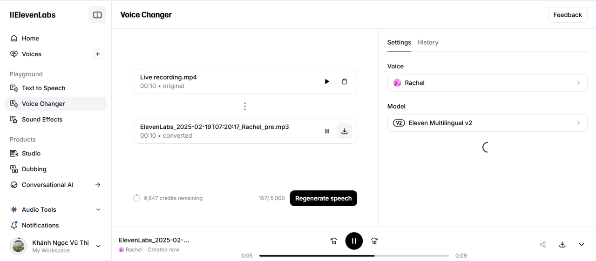Collapse the bottom audio player

pyautogui.click(x=582, y=244)
